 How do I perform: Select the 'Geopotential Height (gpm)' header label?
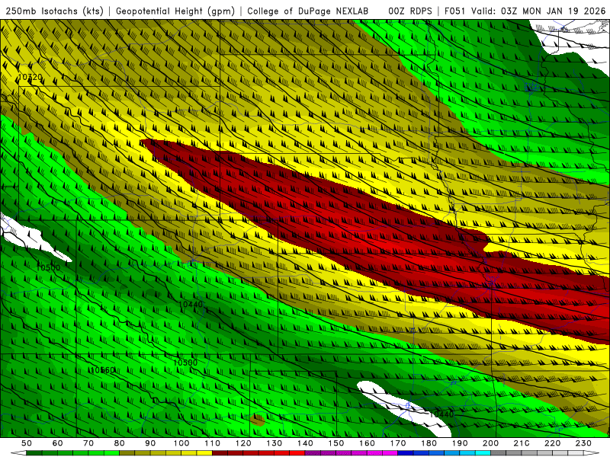coord(175,11)
